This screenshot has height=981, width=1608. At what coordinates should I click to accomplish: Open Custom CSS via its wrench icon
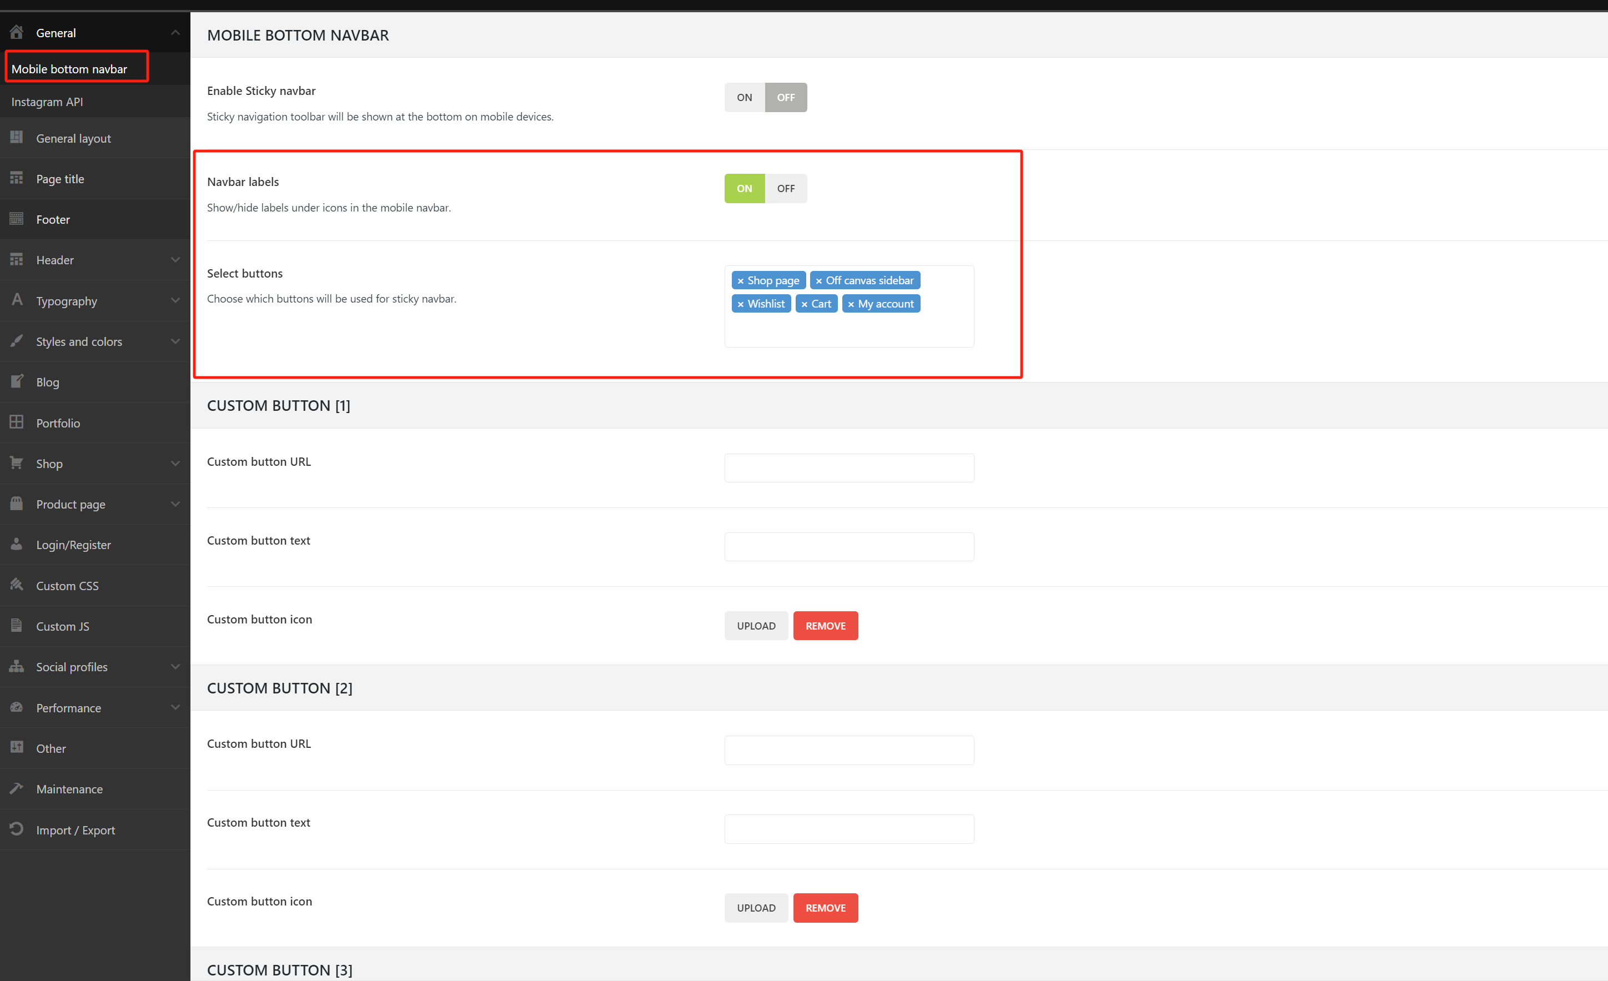[16, 585]
